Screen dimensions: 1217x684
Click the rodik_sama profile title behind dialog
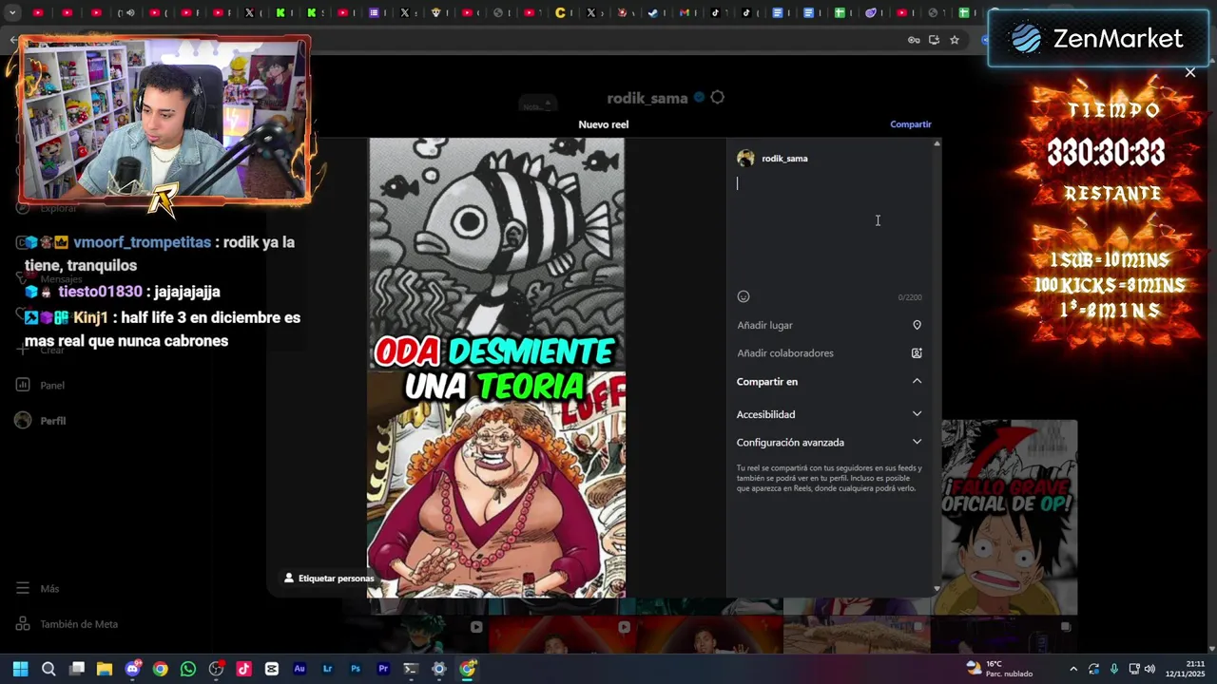647,98
